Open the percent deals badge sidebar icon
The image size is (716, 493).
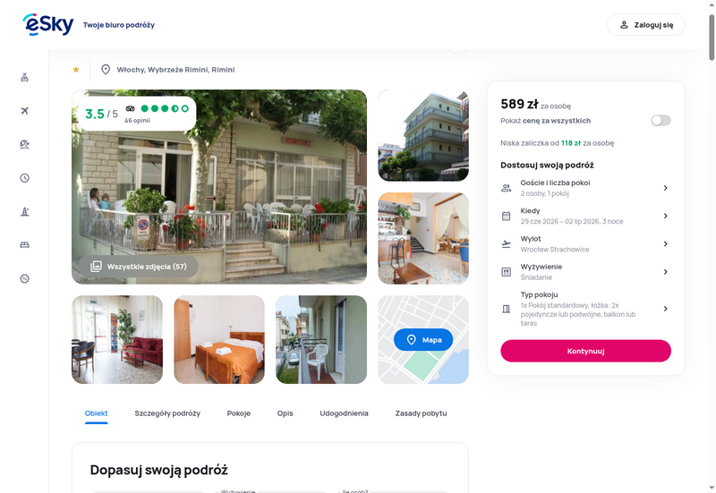click(25, 278)
